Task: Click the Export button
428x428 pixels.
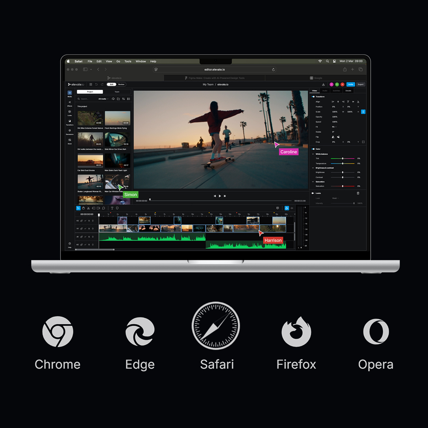Action: (361, 84)
